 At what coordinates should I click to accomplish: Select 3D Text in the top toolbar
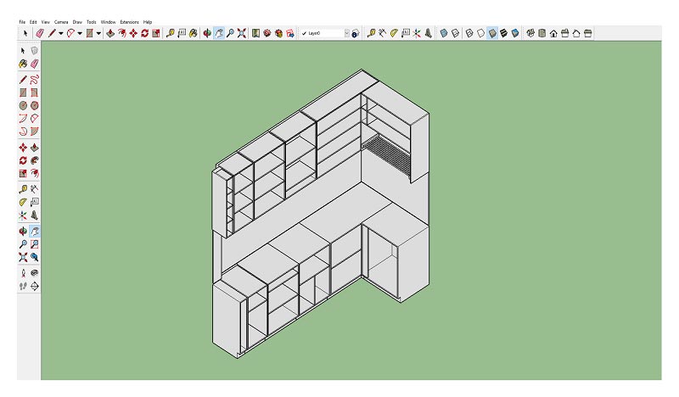pos(428,33)
